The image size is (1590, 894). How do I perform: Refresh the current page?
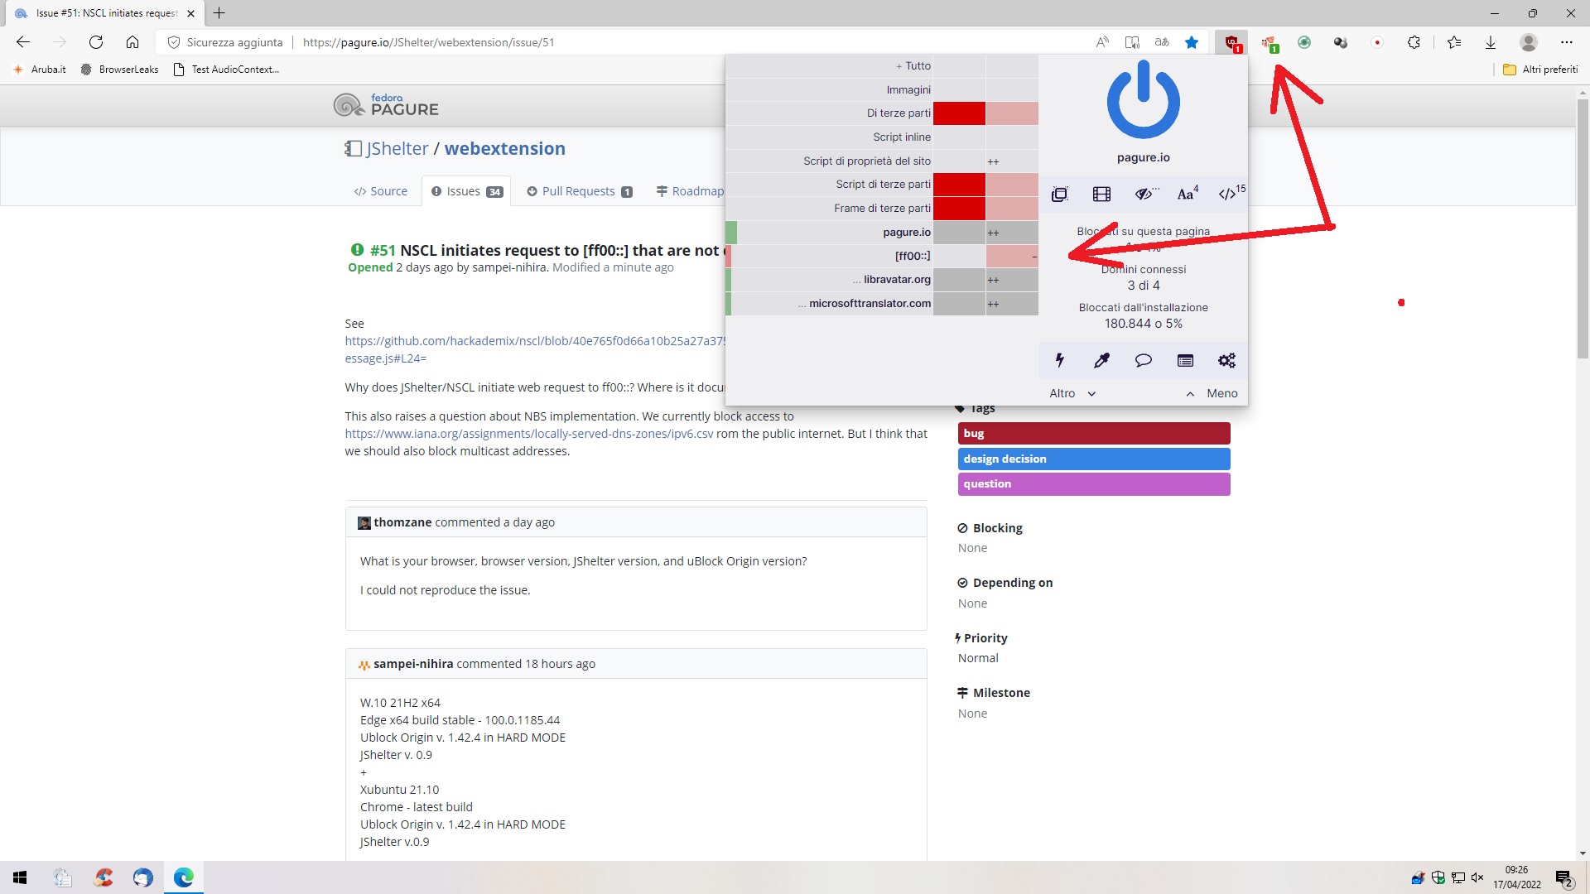coord(96,42)
